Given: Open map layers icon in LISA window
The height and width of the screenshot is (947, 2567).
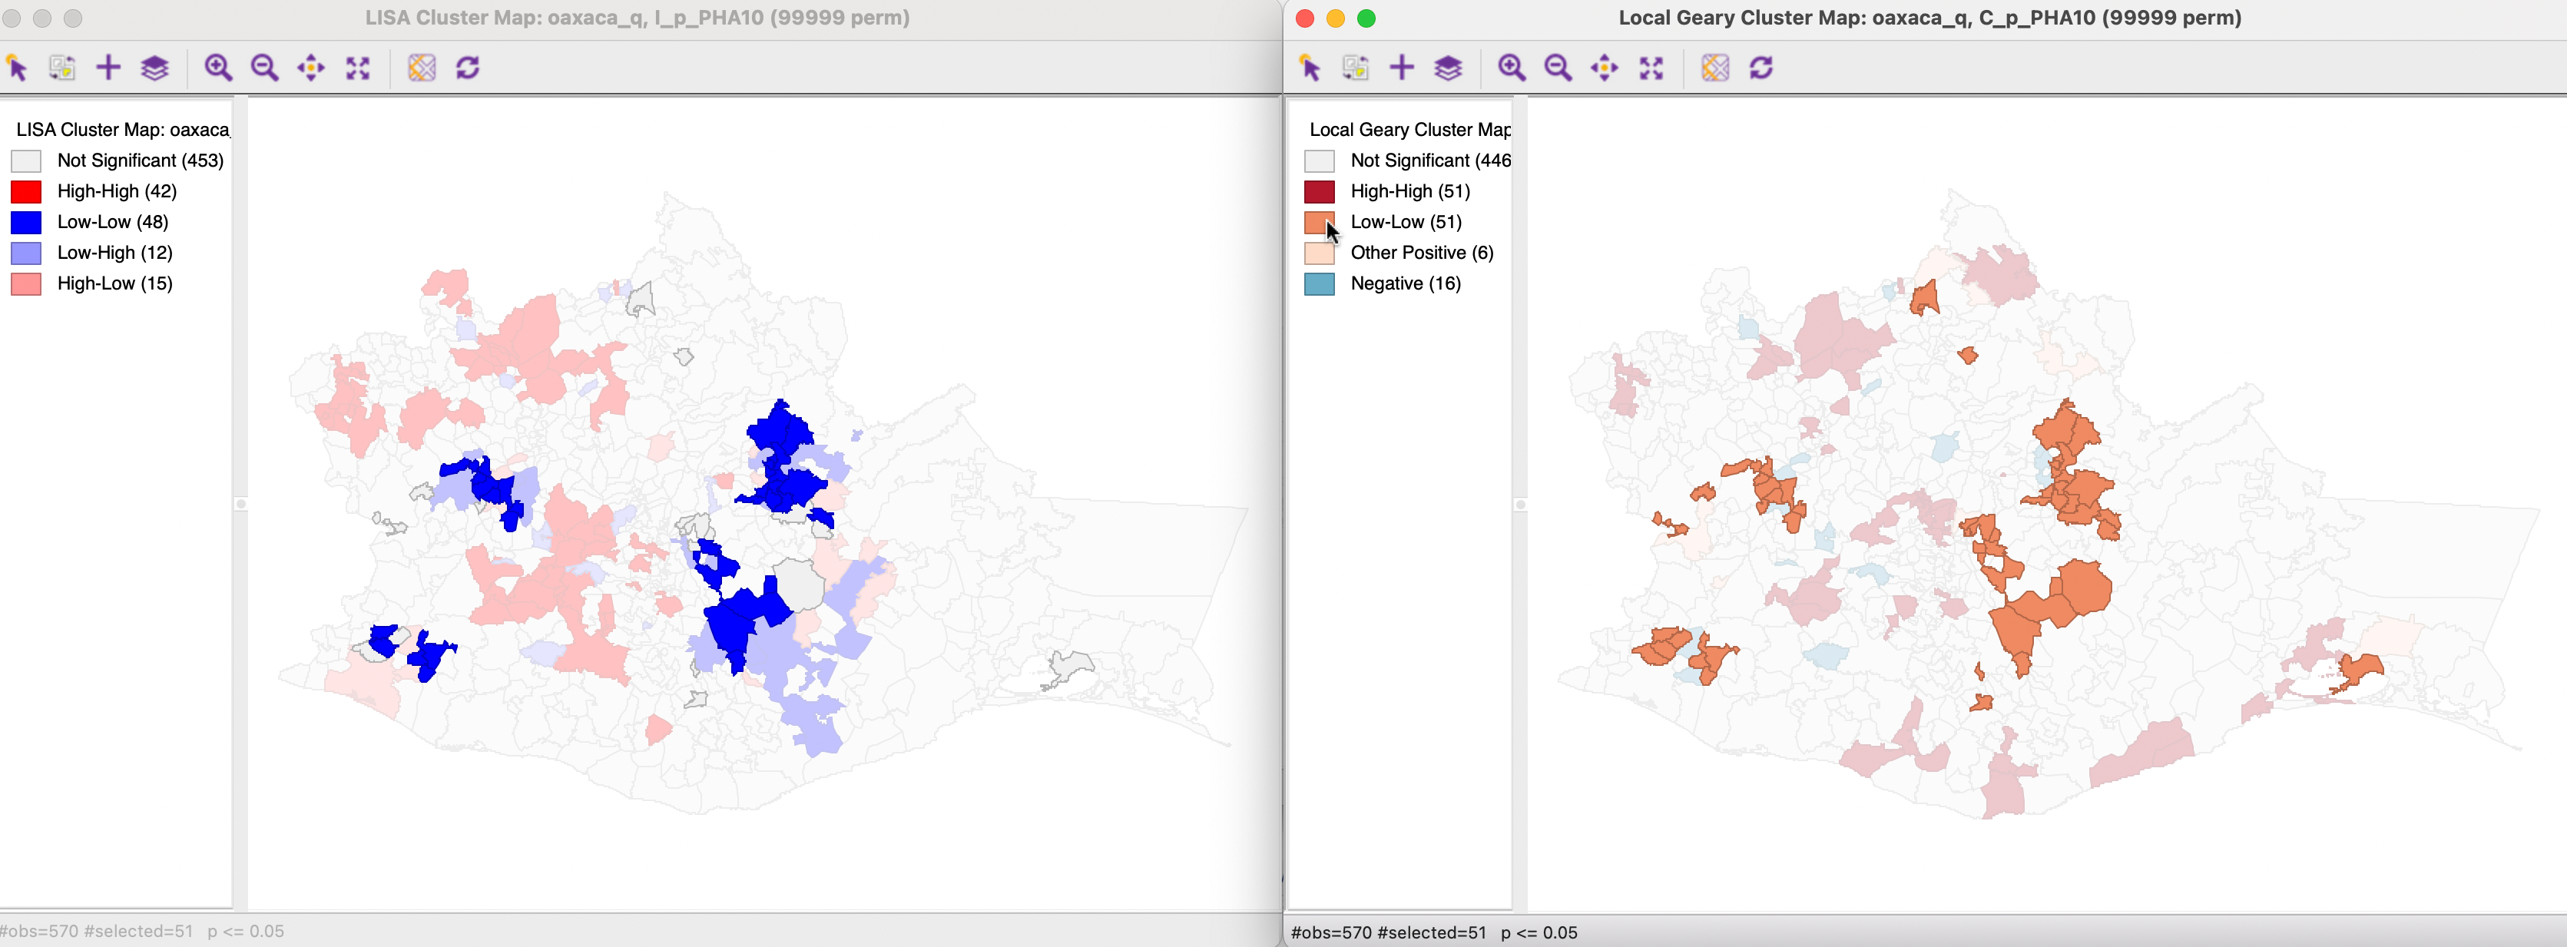Looking at the screenshot, I should pos(154,68).
